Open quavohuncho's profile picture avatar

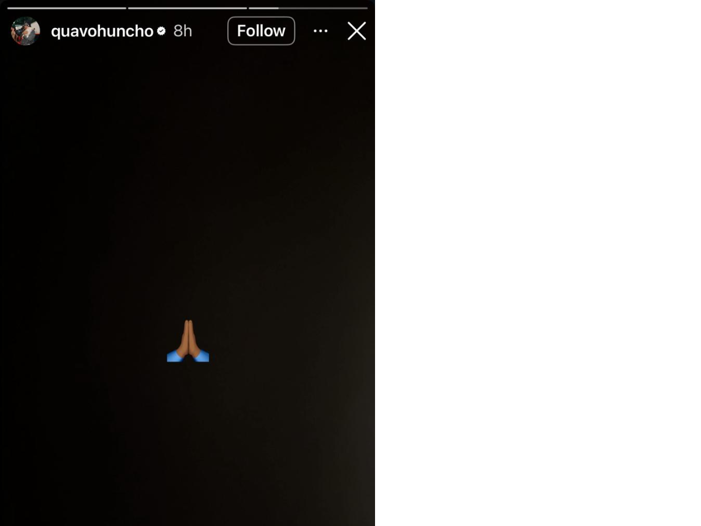click(25, 31)
